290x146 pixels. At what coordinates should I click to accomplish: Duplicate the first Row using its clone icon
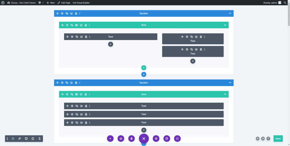click(x=72, y=25)
